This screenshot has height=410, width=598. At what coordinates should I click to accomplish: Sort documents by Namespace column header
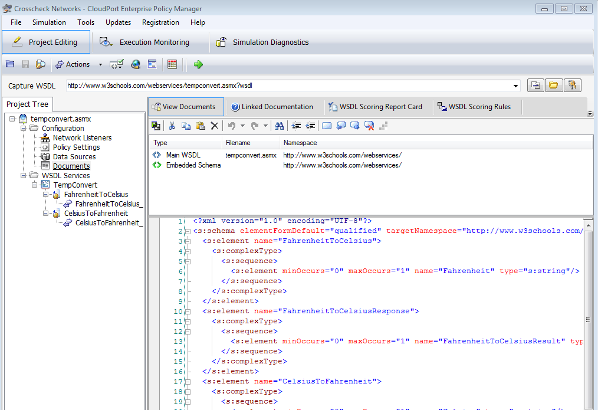pyautogui.click(x=436, y=143)
